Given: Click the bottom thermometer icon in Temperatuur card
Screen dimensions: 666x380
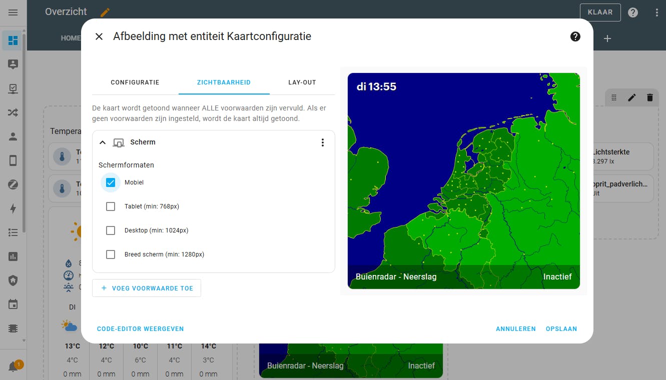Looking at the screenshot, I should pyautogui.click(x=62, y=188).
